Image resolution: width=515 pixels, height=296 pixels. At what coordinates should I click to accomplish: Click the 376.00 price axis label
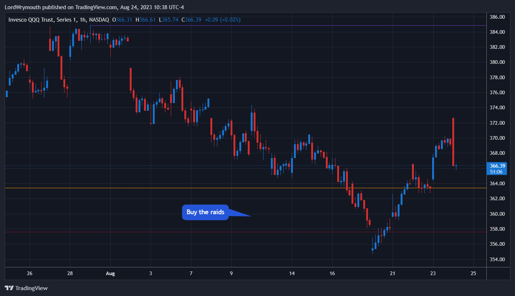(497, 92)
